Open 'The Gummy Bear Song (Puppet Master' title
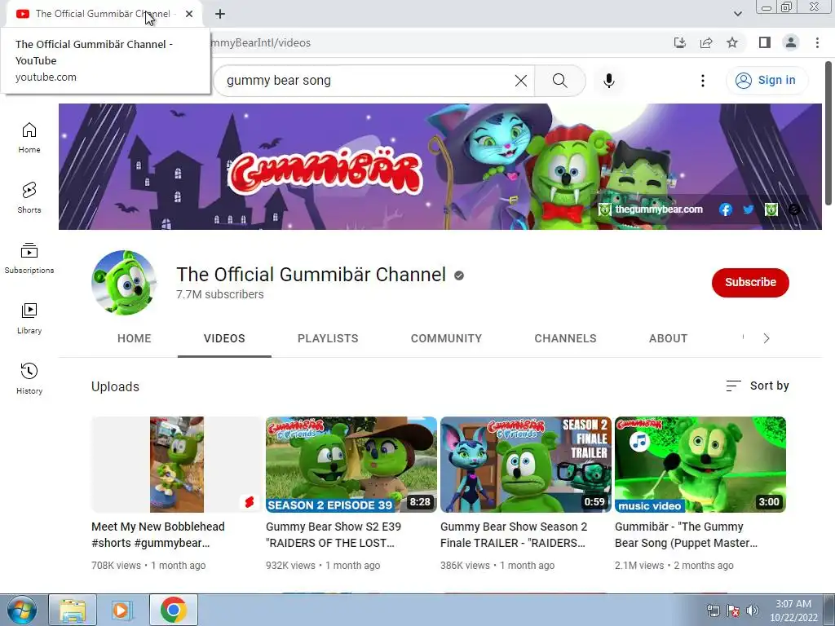Screen dimensions: 835x626 pos(686,535)
